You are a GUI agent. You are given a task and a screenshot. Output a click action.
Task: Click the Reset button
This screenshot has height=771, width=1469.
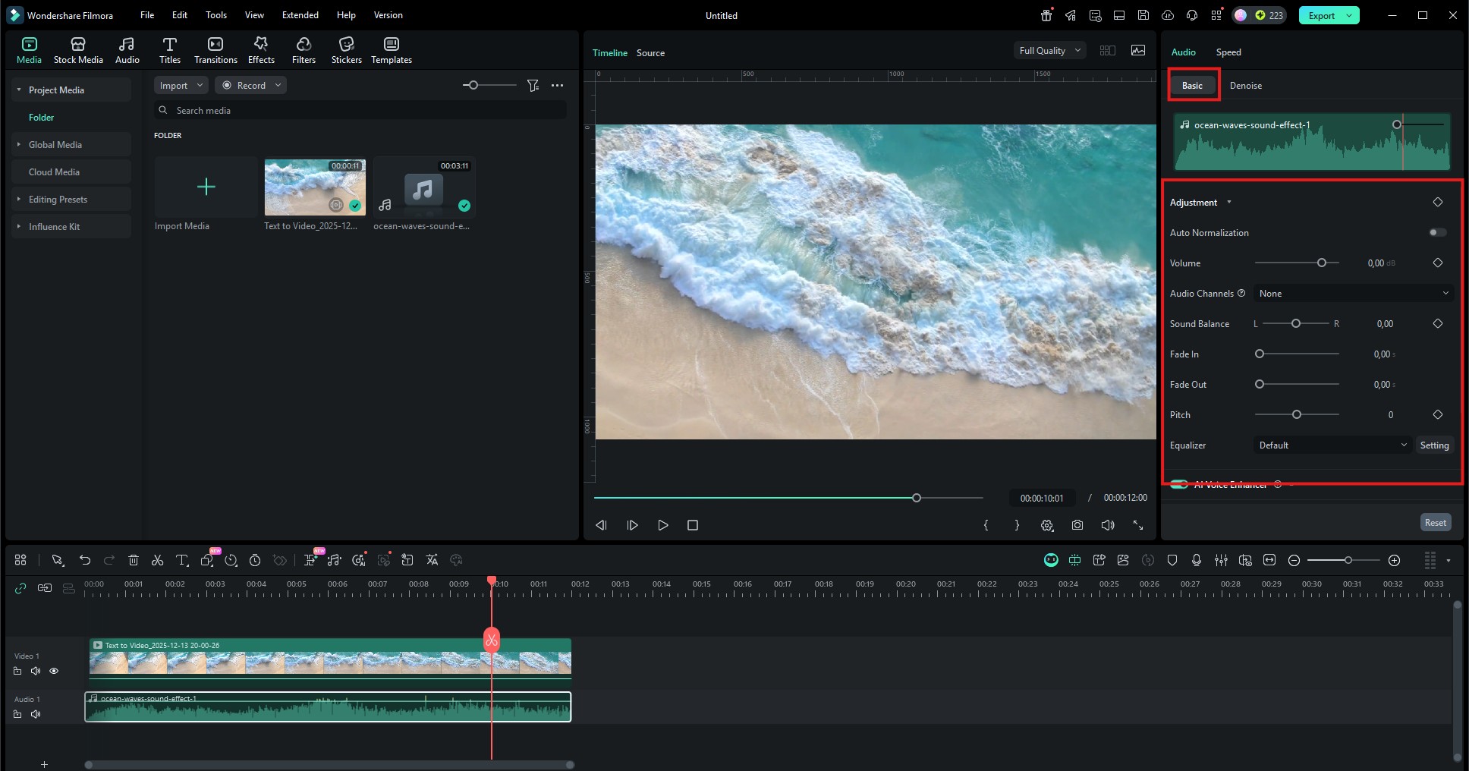click(1435, 523)
